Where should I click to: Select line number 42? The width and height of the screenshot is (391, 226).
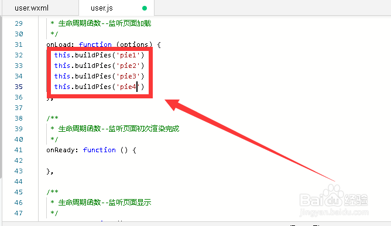coord(19,160)
